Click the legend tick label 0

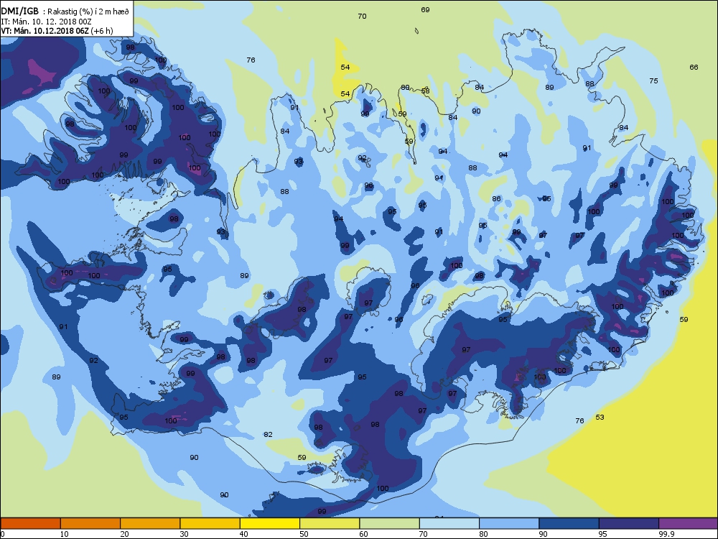point(3,534)
